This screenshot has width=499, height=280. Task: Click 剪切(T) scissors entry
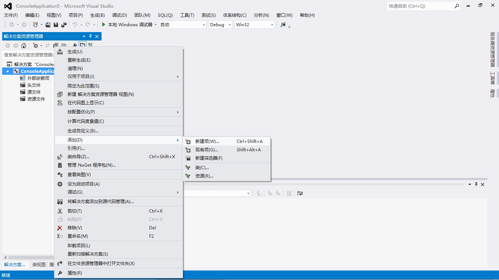(x=118, y=211)
